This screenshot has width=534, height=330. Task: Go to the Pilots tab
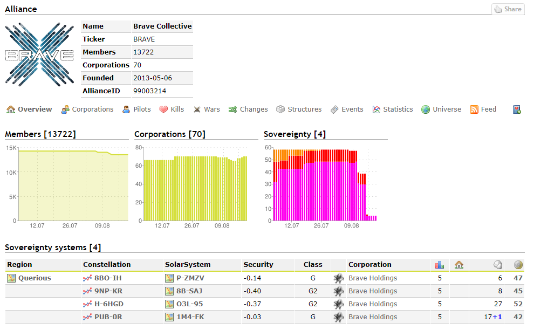pos(136,109)
